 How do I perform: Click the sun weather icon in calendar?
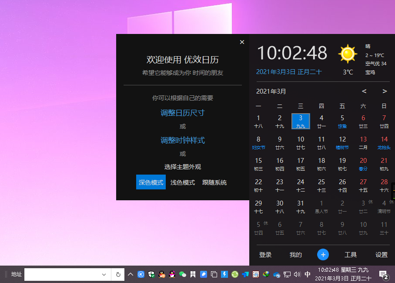tap(347, 54)
